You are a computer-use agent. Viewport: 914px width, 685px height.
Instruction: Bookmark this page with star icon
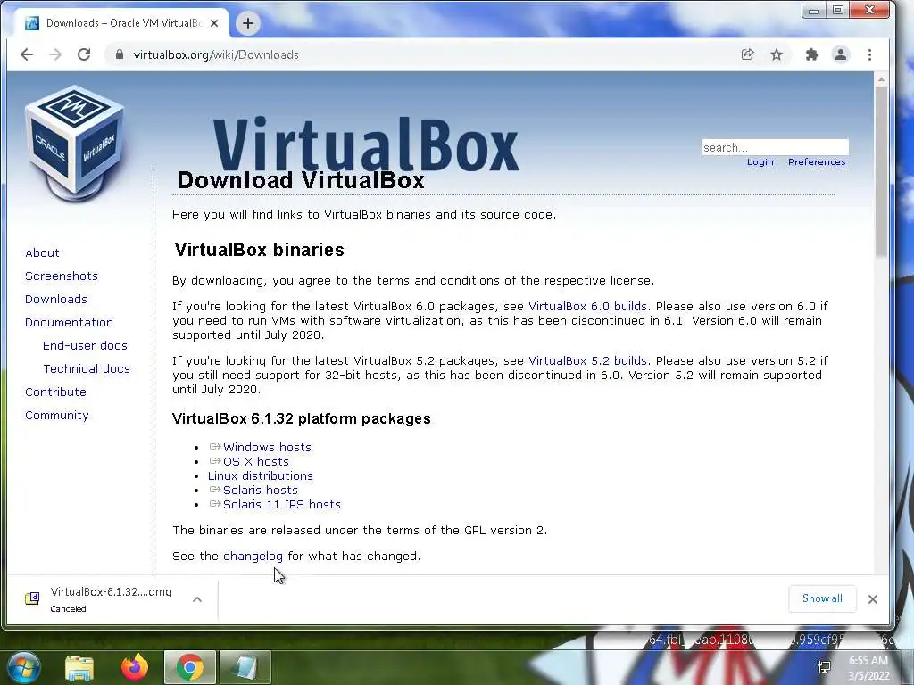[x=777, y=54]
